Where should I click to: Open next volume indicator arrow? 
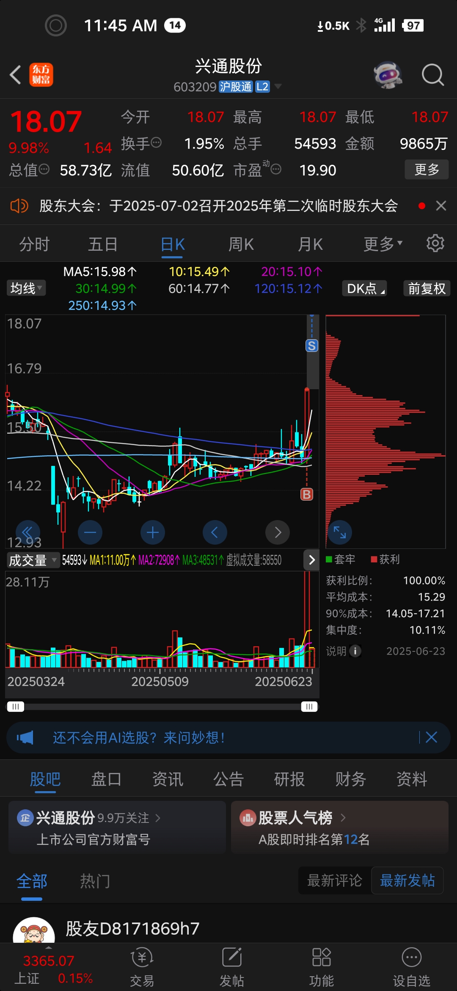(312, 560)
